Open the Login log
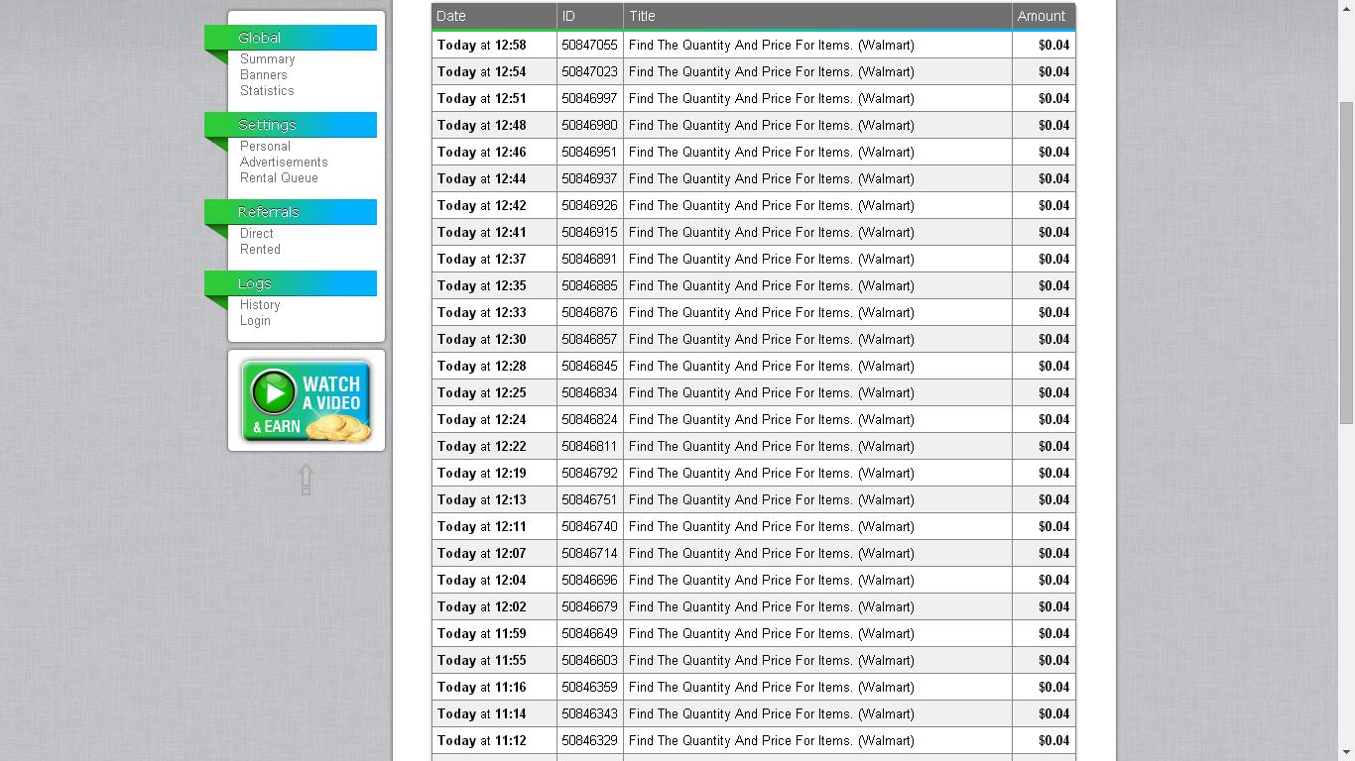 [255, 321]
